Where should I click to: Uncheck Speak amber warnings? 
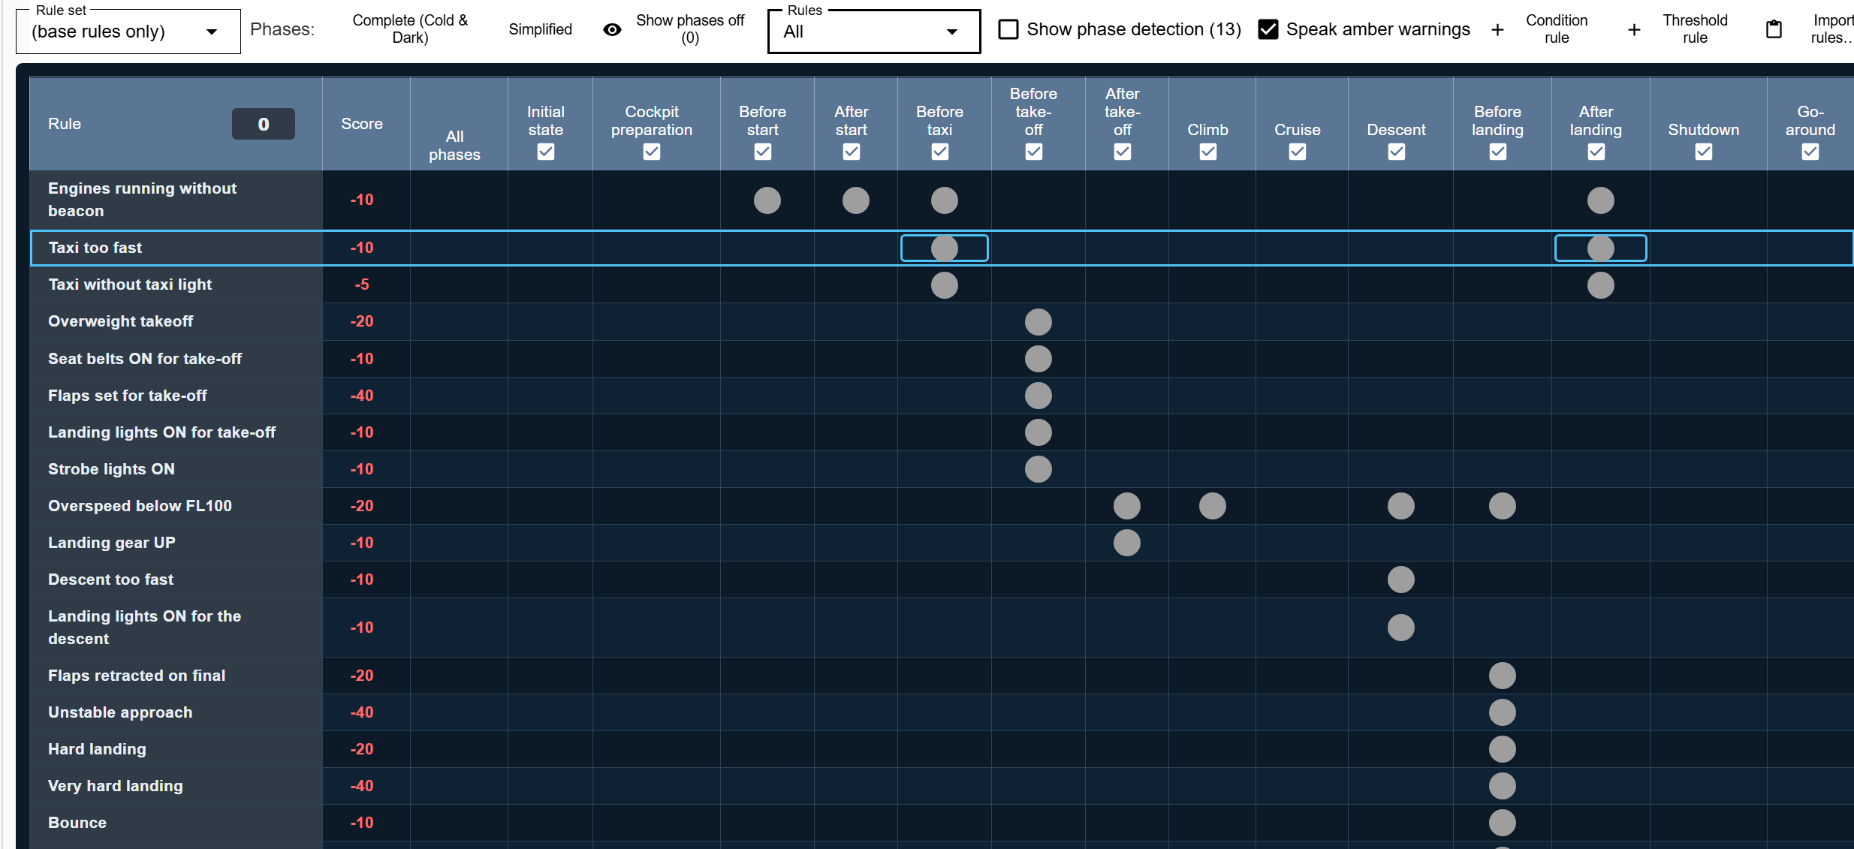coord(1268,29)
